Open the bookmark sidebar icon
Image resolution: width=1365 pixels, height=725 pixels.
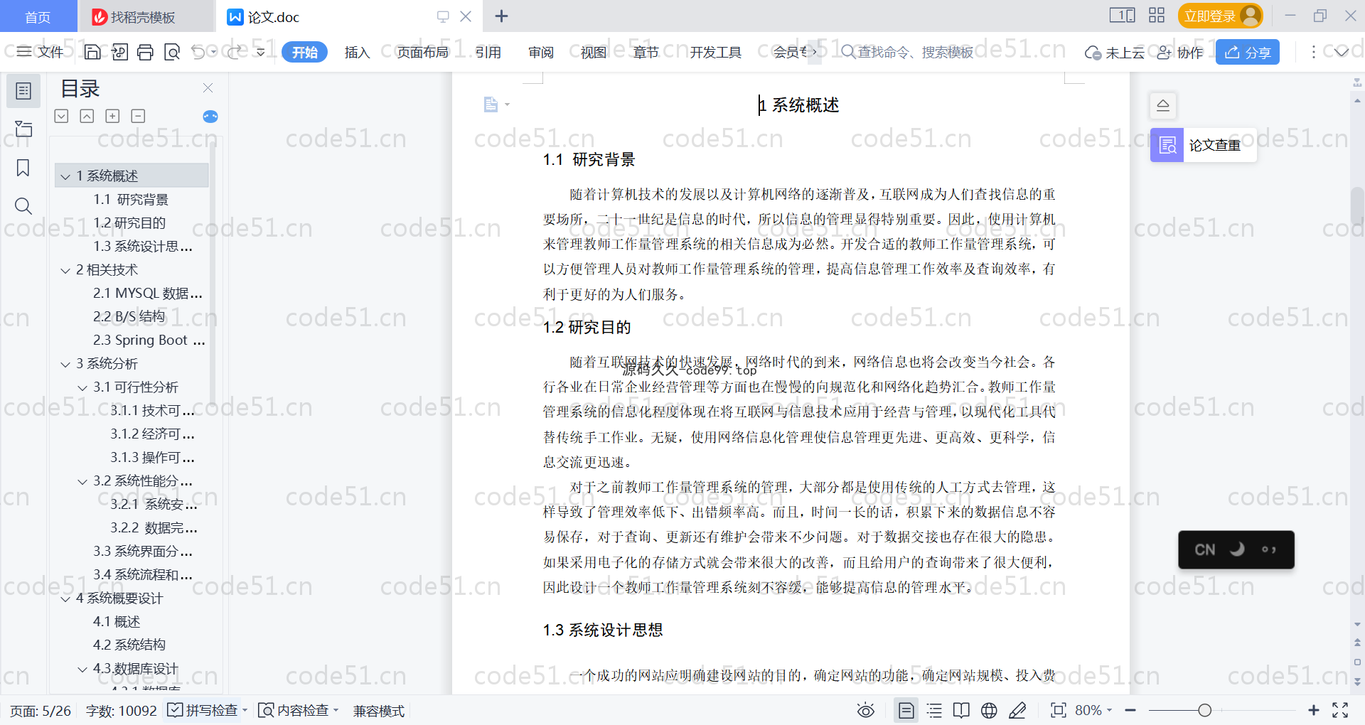(23, 168)
